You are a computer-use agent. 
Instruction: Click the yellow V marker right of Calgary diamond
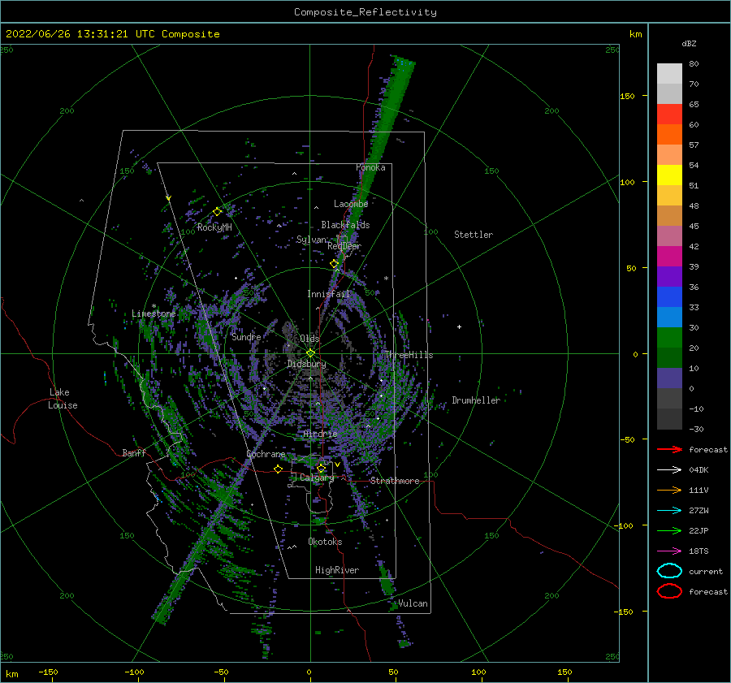tap(337, 465)
